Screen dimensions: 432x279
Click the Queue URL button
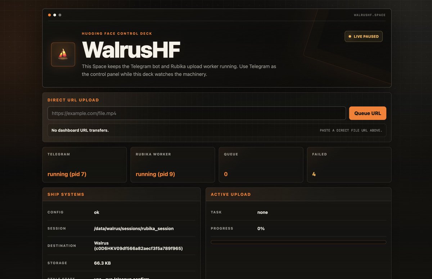(368, 113)
